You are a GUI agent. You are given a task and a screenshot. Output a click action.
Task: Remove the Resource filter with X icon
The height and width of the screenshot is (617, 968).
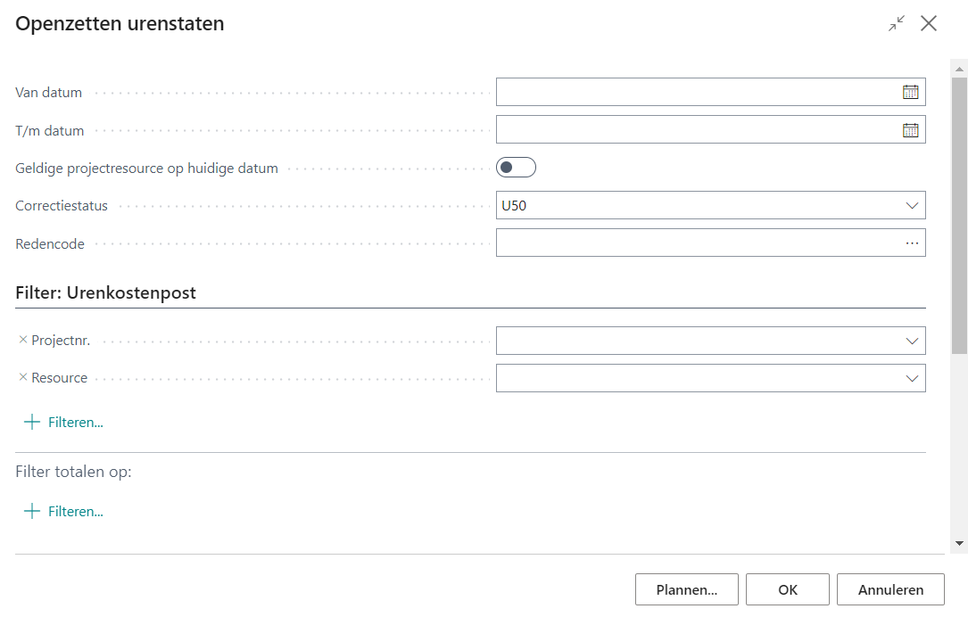click(x=23, y=377)
